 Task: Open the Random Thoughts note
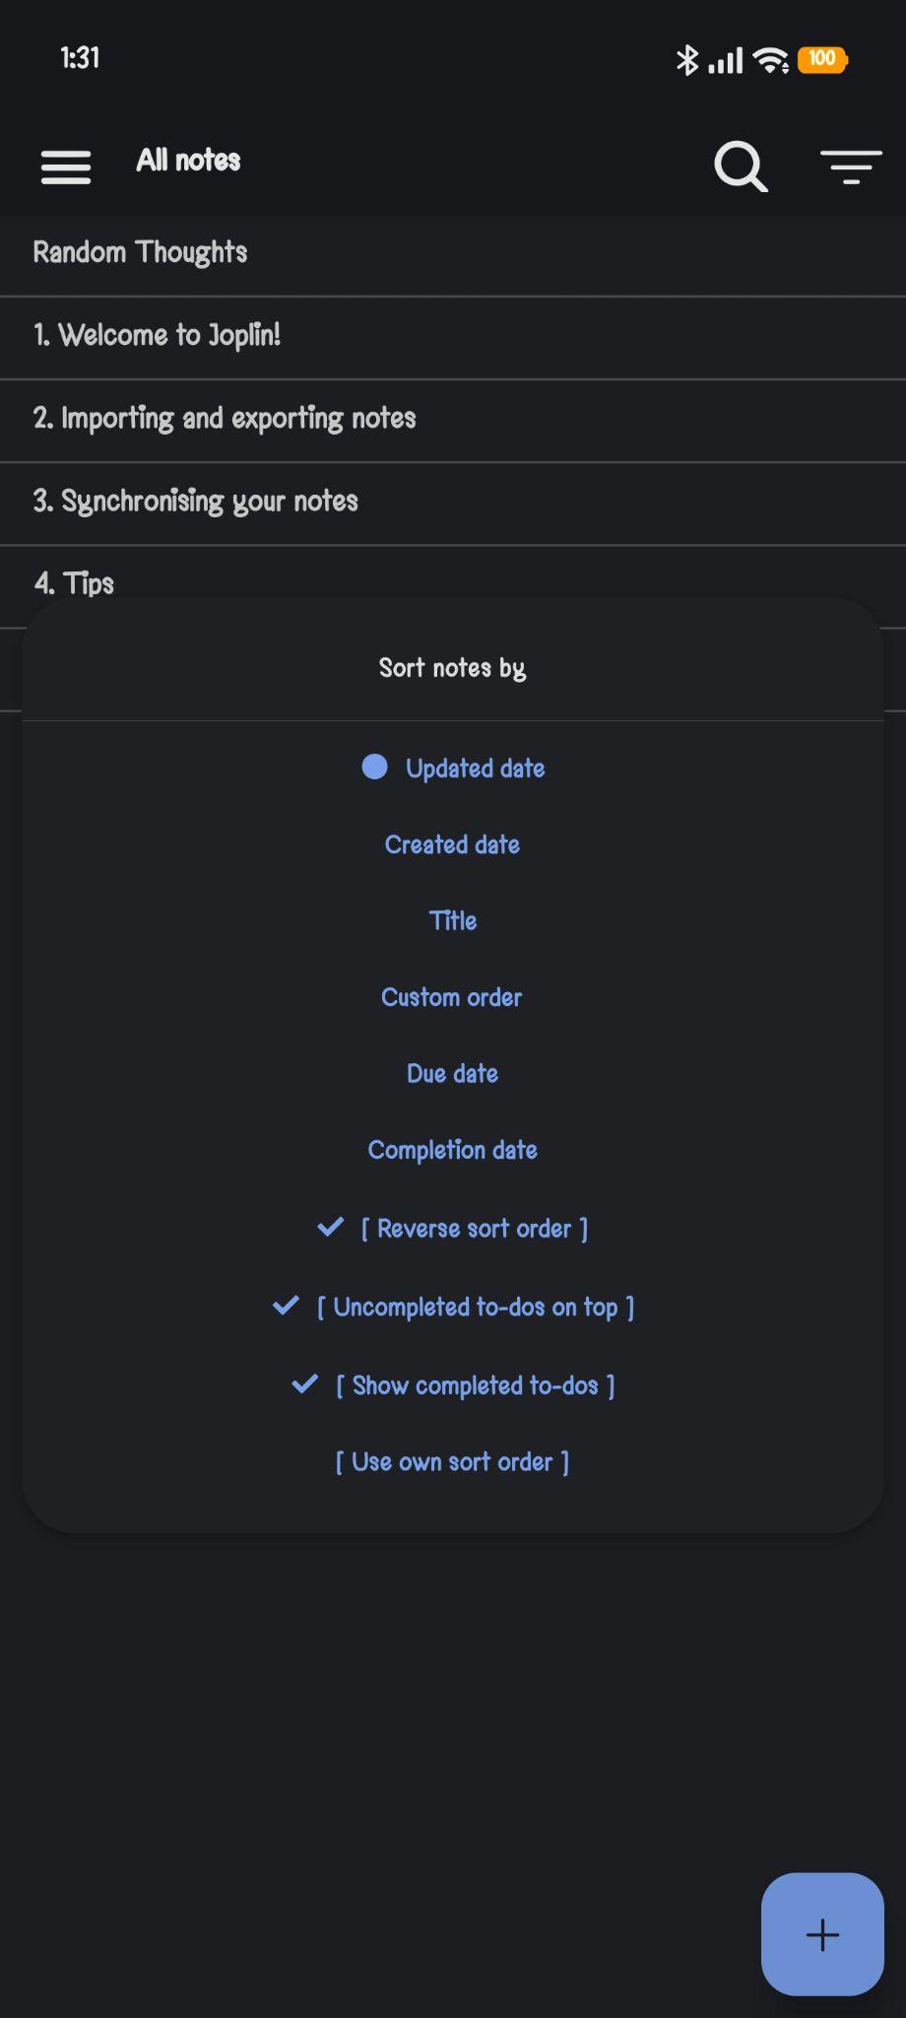click(453, 253)
